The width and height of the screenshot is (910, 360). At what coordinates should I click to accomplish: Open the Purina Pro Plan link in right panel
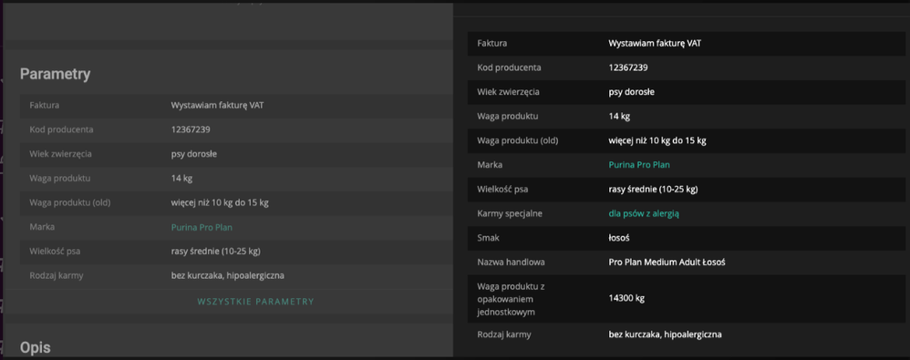639,165
